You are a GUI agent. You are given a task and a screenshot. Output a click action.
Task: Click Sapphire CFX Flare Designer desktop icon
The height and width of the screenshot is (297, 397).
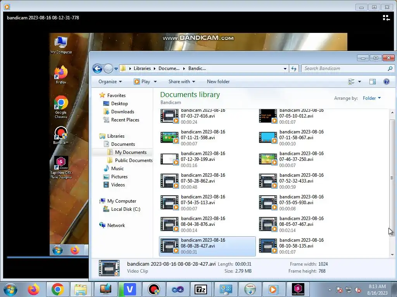(61, 167)
